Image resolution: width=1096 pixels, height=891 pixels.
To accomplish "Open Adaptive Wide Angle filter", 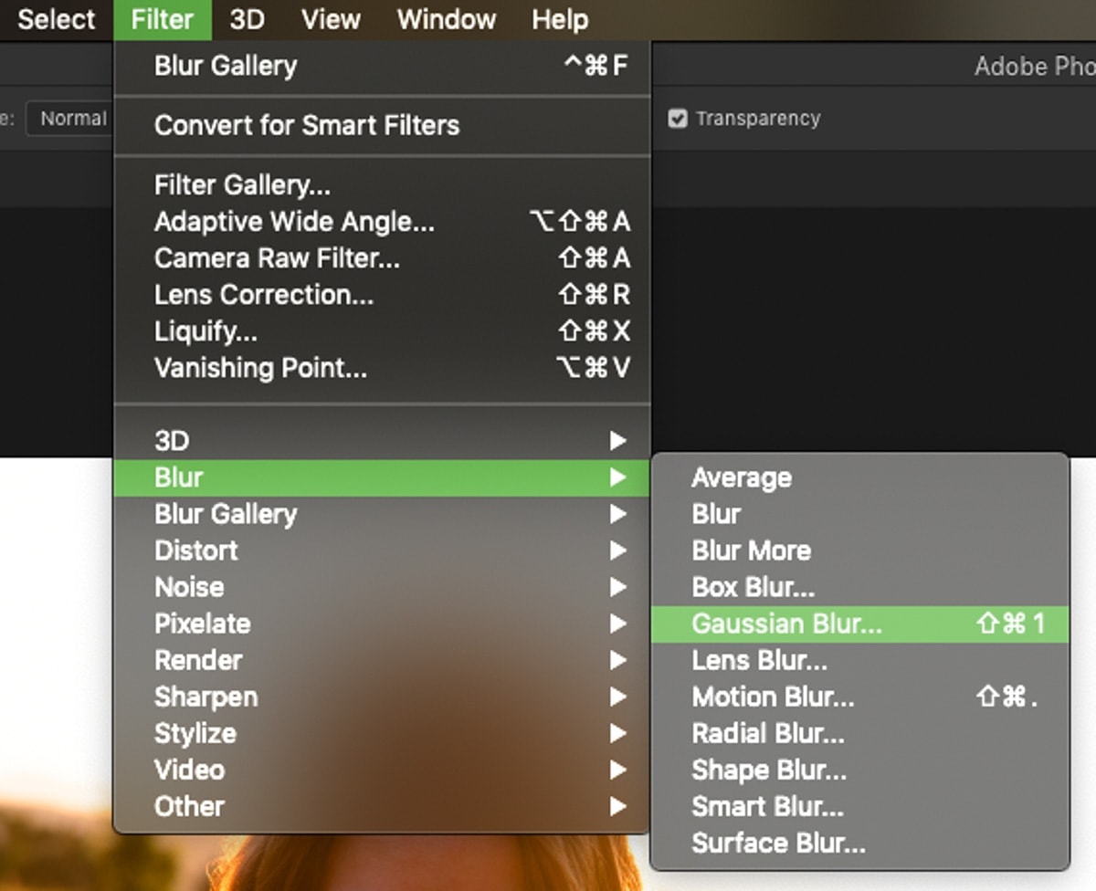I will coord(382,222).
